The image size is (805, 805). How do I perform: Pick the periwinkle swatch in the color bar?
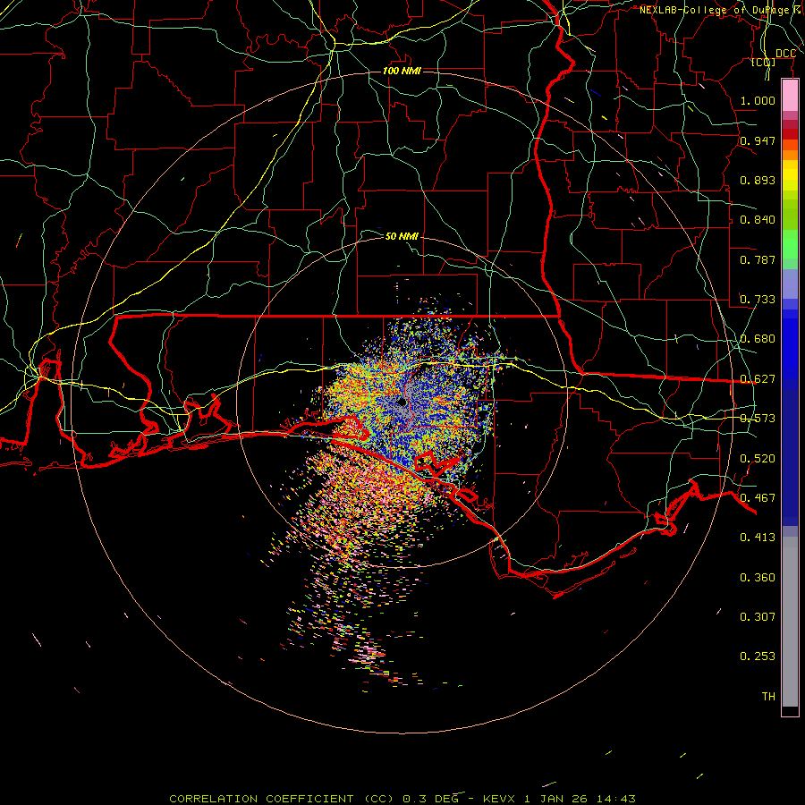[x=790, y=284]
